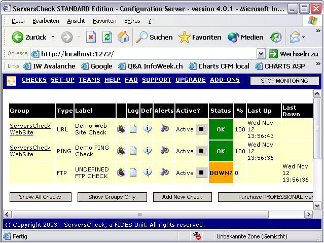Click the Wechseln zu go button
Image resolution: width=324 pixels, height=243 pixels.
point(294,54)
